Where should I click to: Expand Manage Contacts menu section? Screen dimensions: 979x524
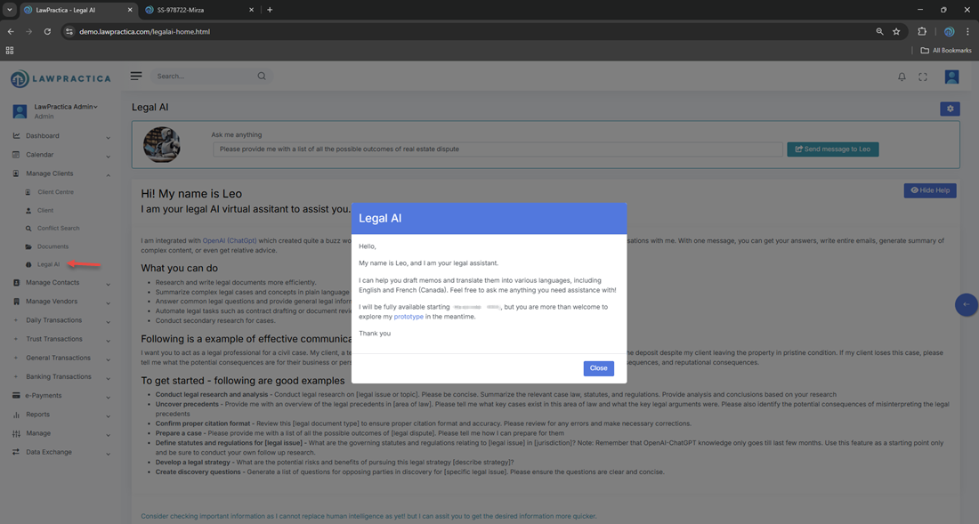(61, 283)
